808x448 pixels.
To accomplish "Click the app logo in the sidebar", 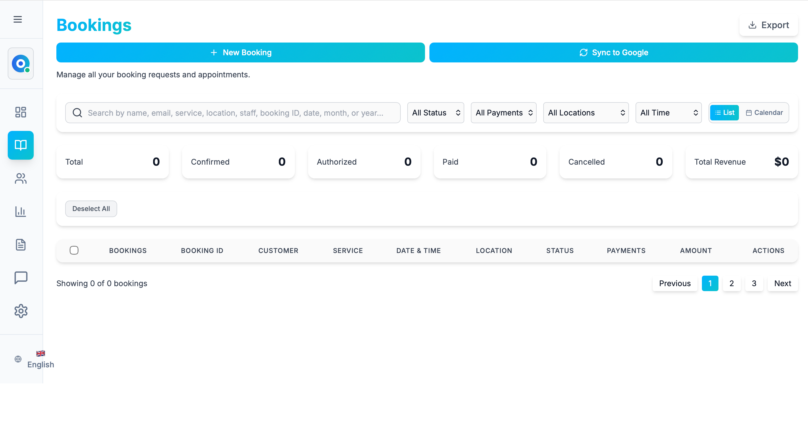I will (x=21, y=64).
